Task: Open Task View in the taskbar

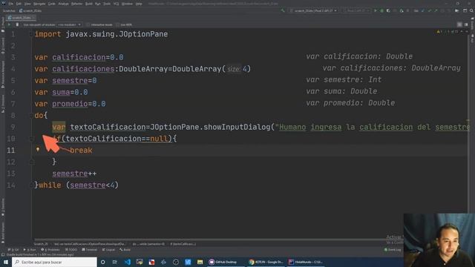Action: click(115, 262)
